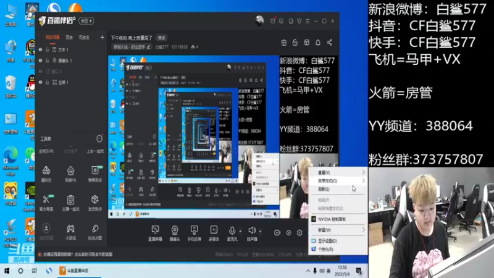Toggle the lock on 摄像头 1 source
Screen dimensions: 494x278
click(x=48, y=61)
